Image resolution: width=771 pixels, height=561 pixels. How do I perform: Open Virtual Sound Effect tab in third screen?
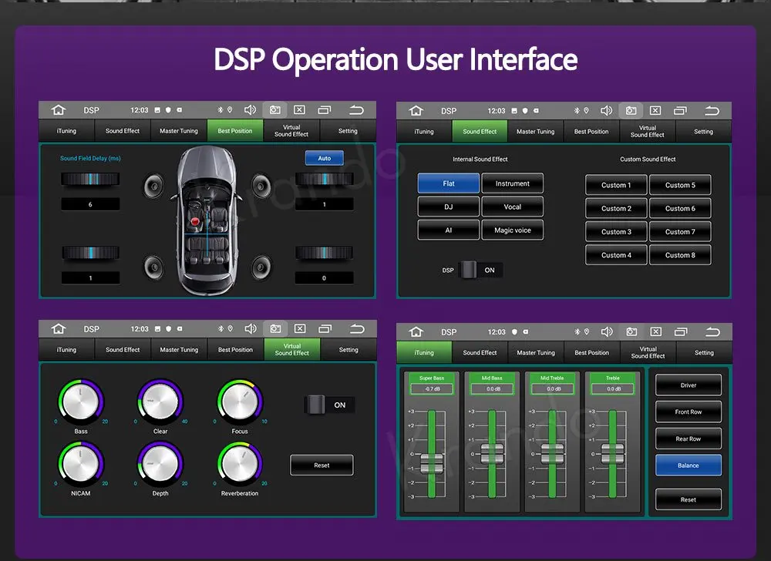pos(292,349)
